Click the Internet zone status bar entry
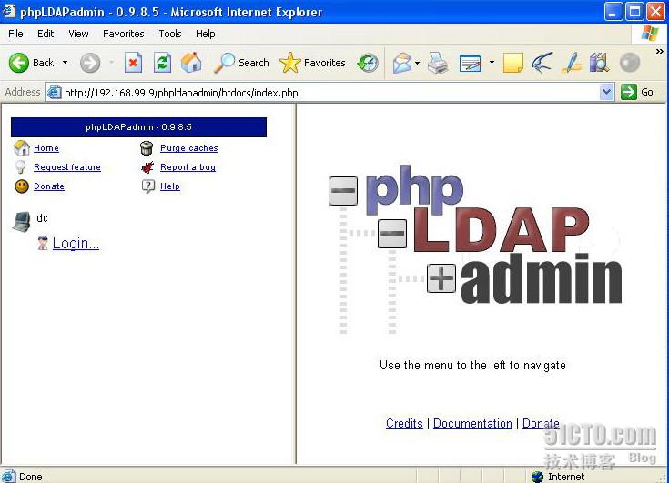Viewport: 669px width, 483px height. (558, 477)
